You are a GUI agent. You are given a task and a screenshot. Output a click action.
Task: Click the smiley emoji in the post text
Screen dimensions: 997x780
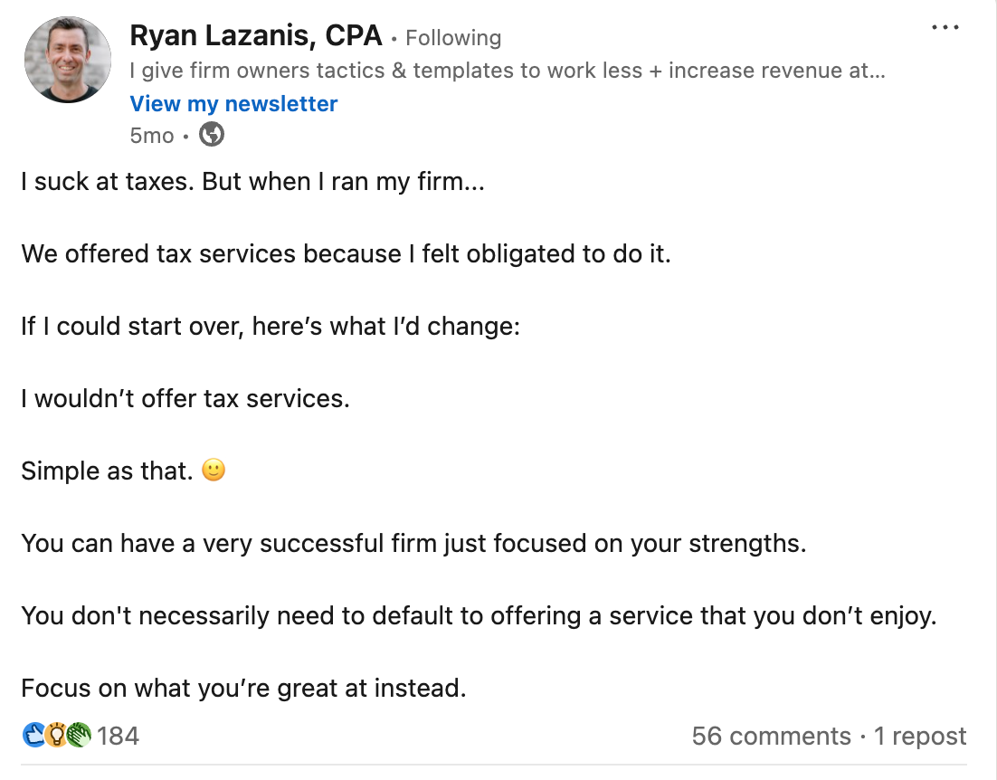pyautogui.click(x=214, y=470)
